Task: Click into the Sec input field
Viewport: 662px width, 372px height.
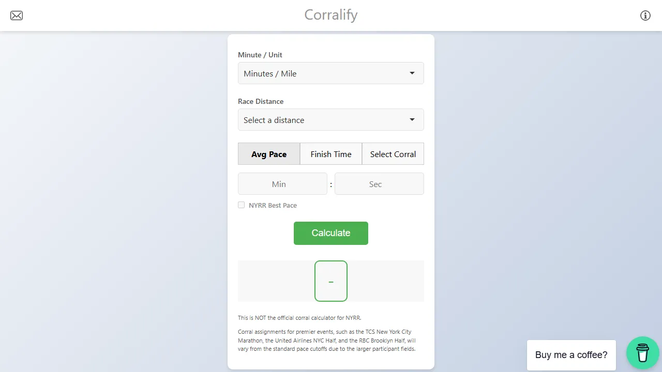Action: point(379,183)
